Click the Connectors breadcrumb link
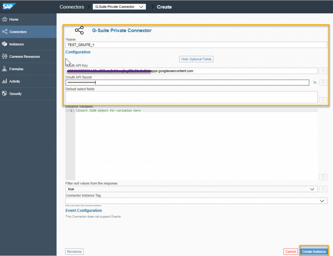333x256 pixels. tap(72, 7)
